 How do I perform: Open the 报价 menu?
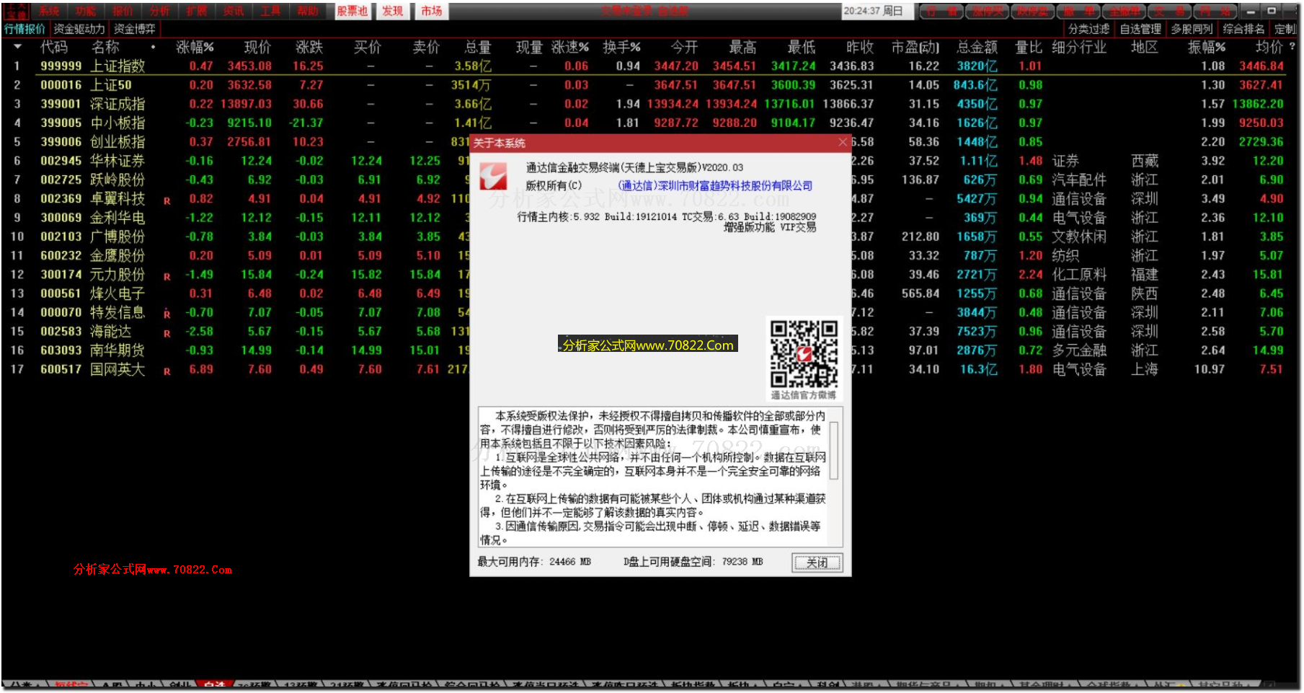pyautogui.click(x=123, y=11)
